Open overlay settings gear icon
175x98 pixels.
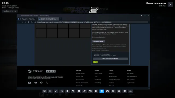(x=125, y=91)
